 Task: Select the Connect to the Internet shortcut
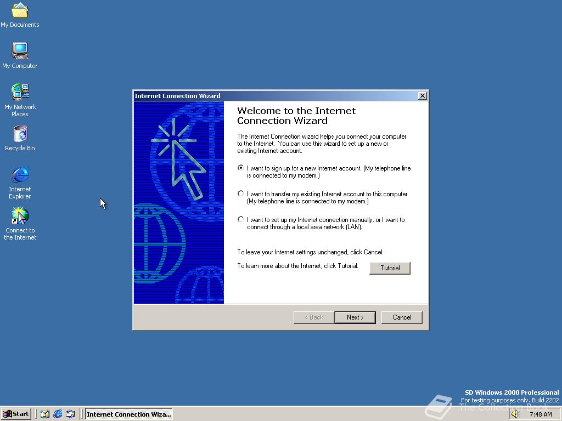coord(20,224)
